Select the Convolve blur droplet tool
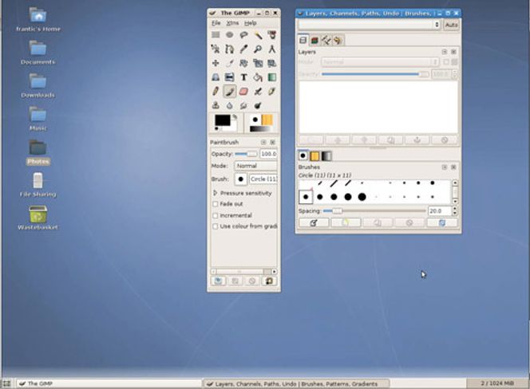The width and height of the screenshot is (530, 389). pyautogui.click(x=230, y=105)
